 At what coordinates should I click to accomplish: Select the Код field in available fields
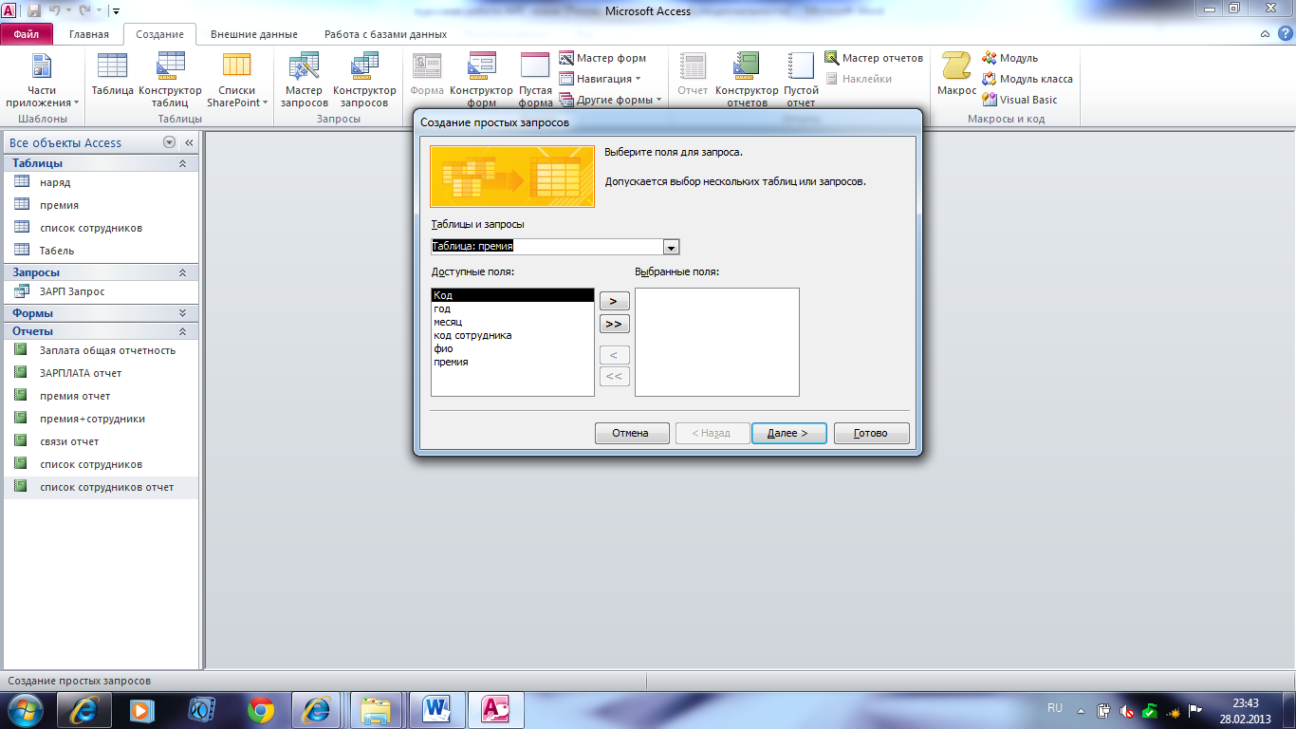pos(512,295)
